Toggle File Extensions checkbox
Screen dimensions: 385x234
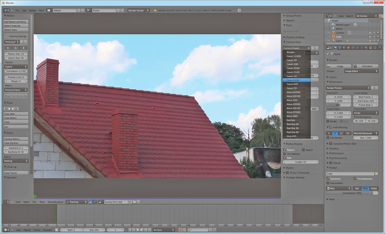point(355,178)
